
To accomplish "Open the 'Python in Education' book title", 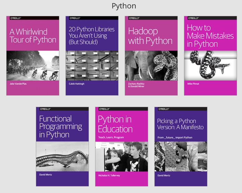I will pos(115,124).
